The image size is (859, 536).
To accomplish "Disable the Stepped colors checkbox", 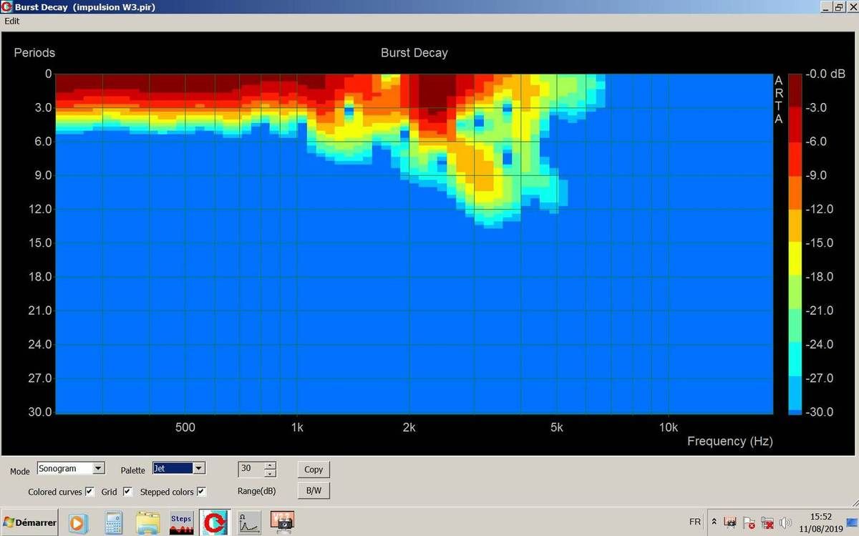I will (x=201, y=492).
